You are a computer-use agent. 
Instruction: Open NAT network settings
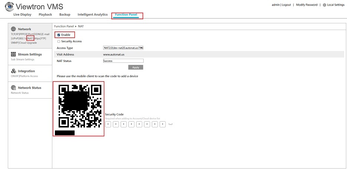point(30,39)
